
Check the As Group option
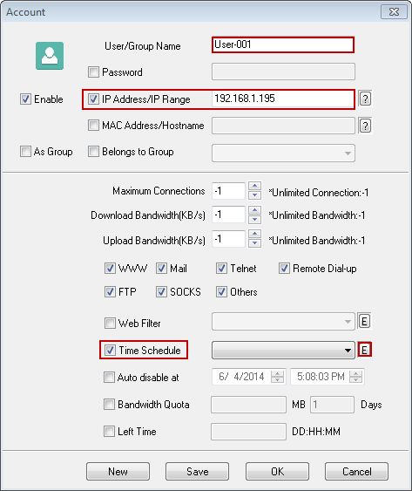[25, 152]
